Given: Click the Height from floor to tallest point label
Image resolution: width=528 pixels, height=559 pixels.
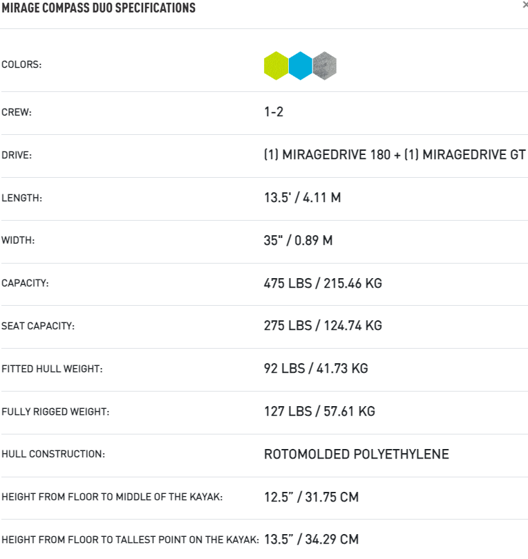Looking at the screenshot, I should 131,540.
